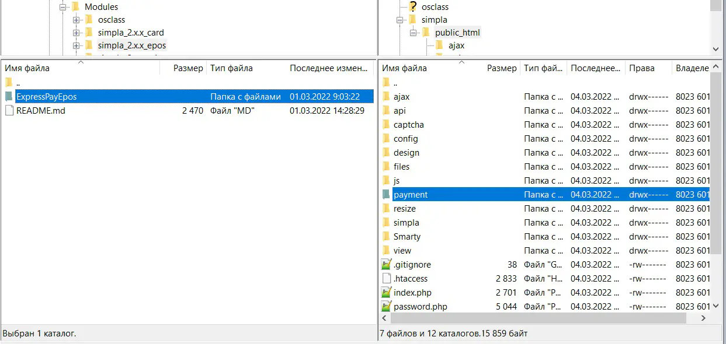The width and height of the screenshot is (726, 344).
Task: Select the index.php file icon
Action: 386,293
